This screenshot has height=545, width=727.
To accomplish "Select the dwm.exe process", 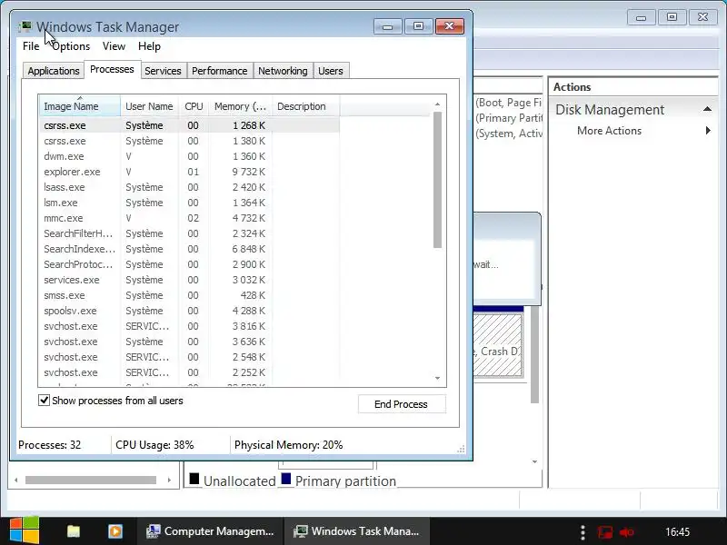I will (189, 156).
